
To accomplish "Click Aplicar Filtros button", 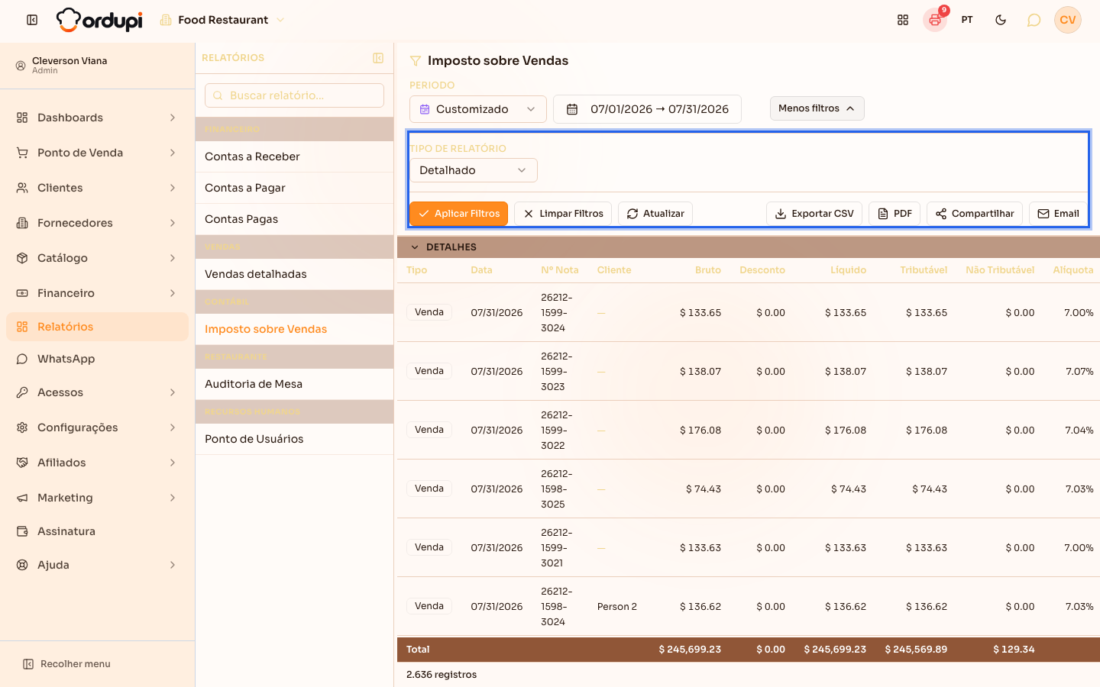I will (458, 214).
